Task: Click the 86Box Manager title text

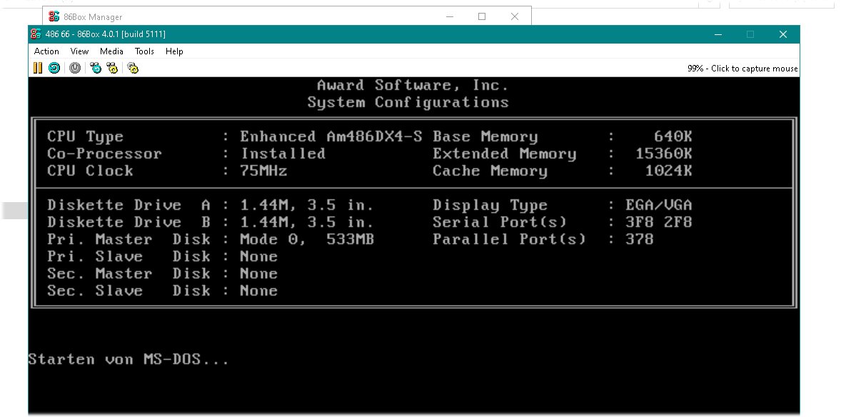Action: click(x=93, y=16)
